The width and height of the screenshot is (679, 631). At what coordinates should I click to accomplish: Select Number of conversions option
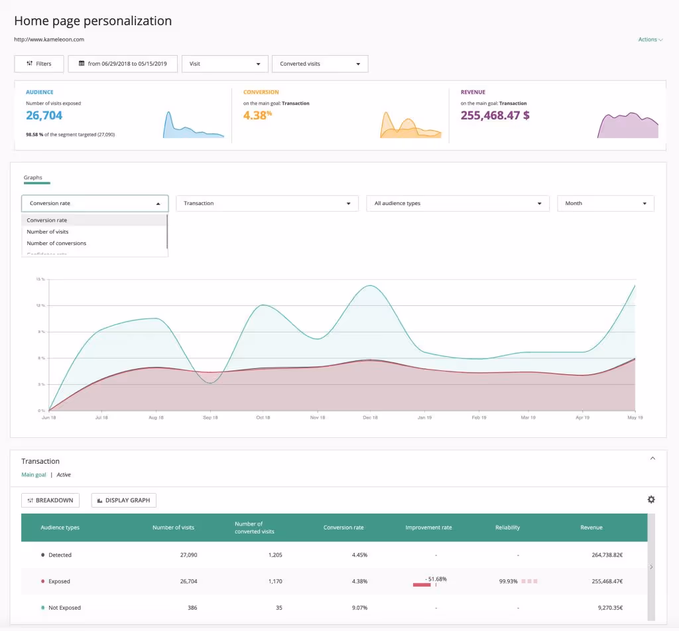click(x=94, y=244)
